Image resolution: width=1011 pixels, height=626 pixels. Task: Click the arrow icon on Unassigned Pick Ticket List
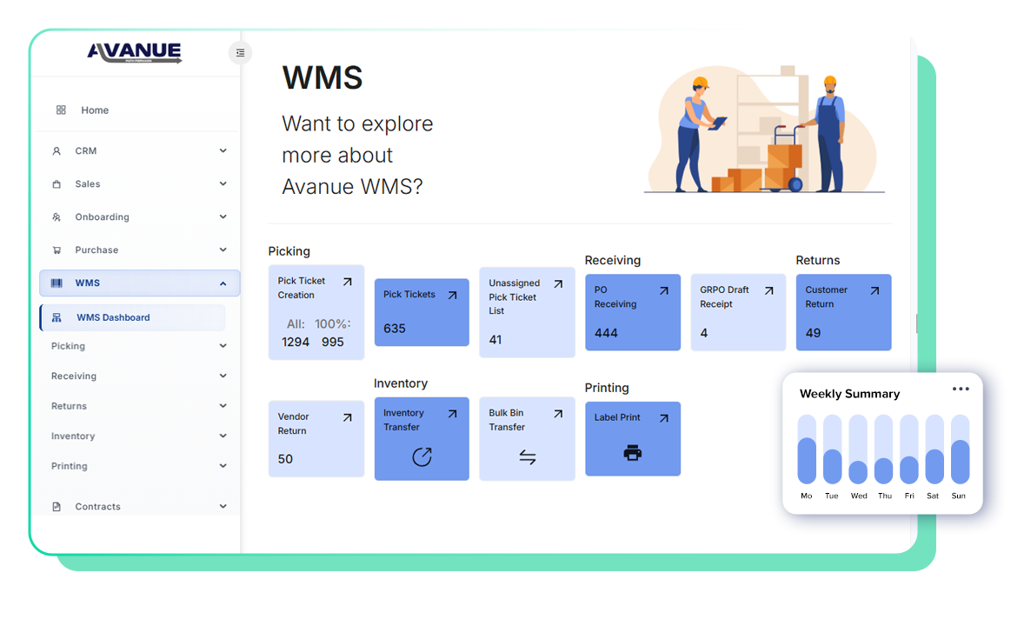(558, 283)
